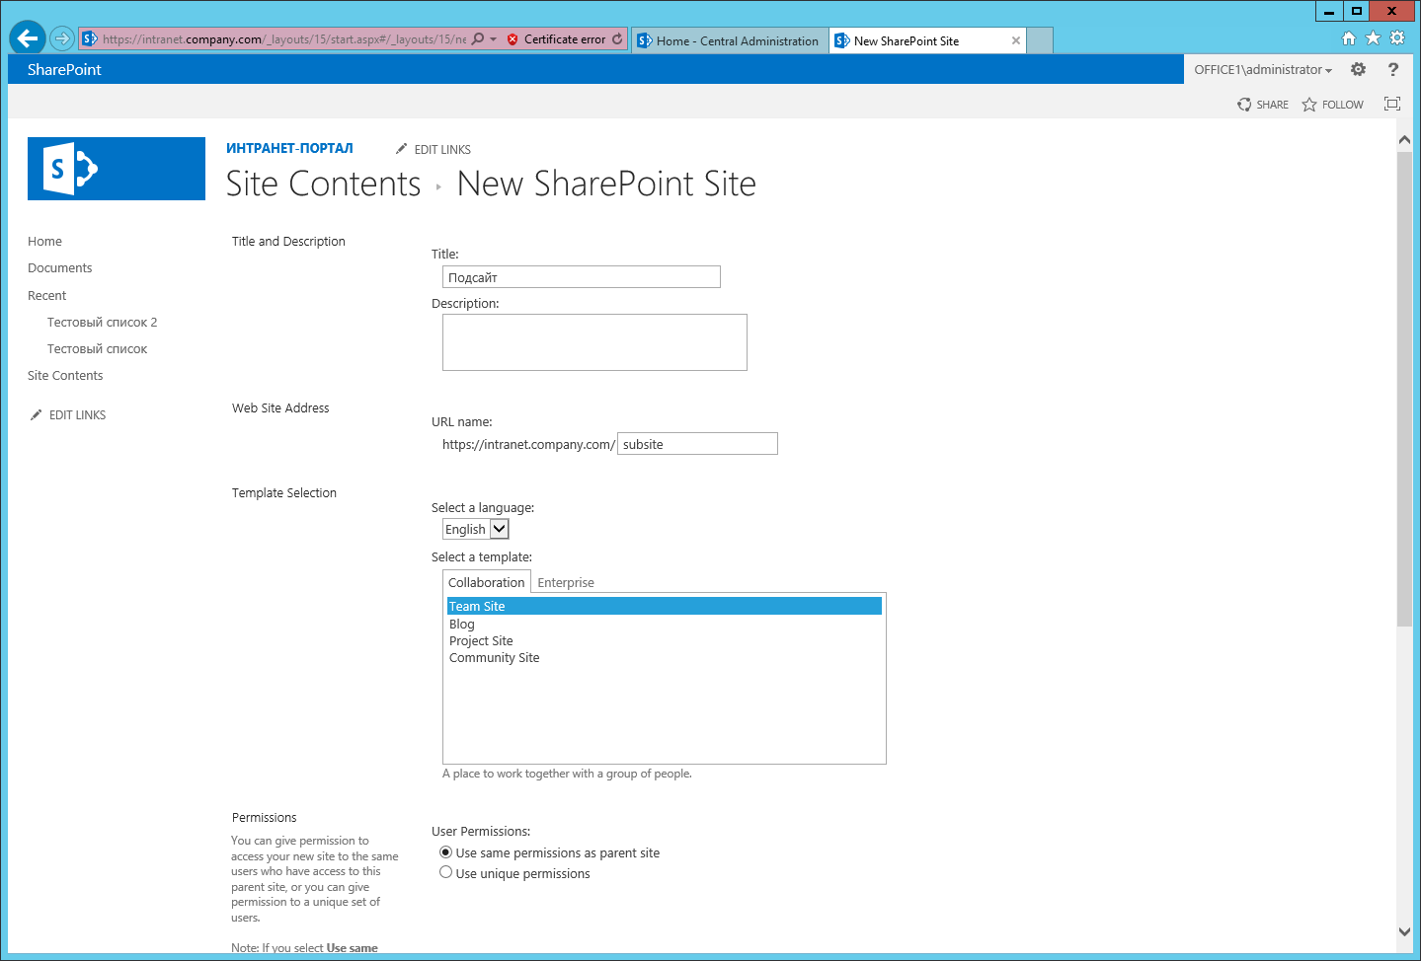Switch to Home - Central Administration tab
The image size is (1421, 961).
[730, 40]
